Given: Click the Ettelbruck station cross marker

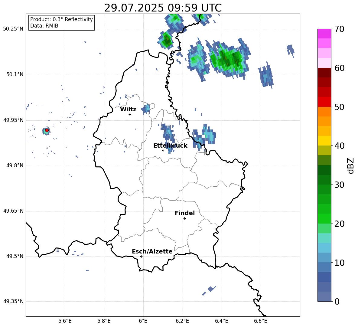Looking at the screenshot, I should 163,151.
